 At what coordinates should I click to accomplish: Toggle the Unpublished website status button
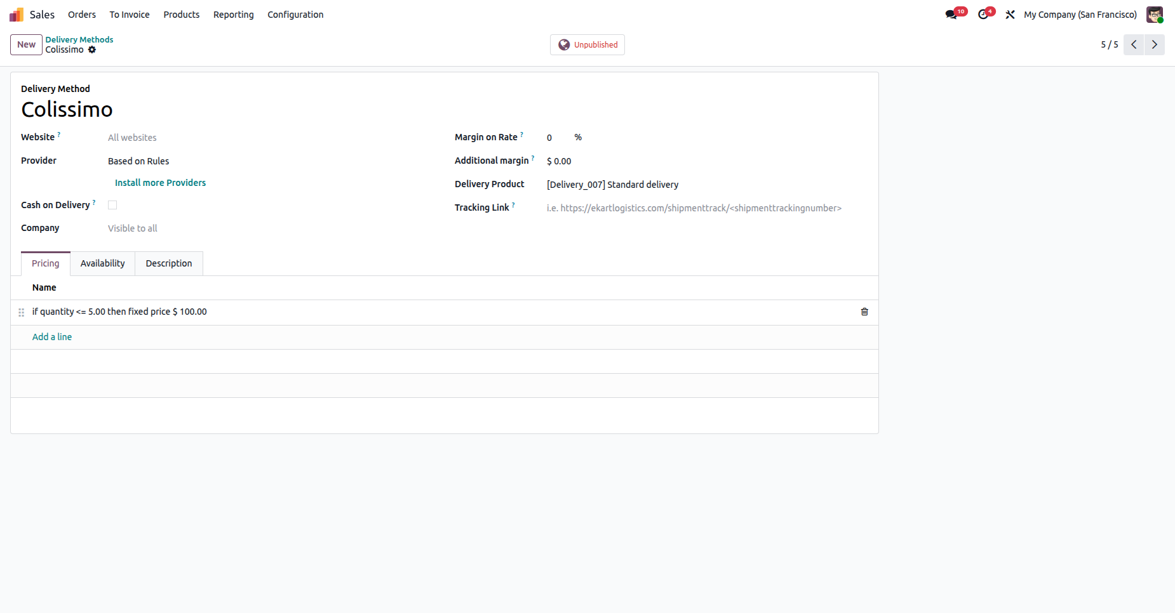pos(587,44)
